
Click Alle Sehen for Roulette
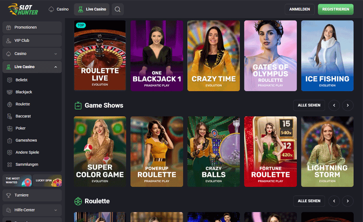pyautogui.click(x=309, y=201)
